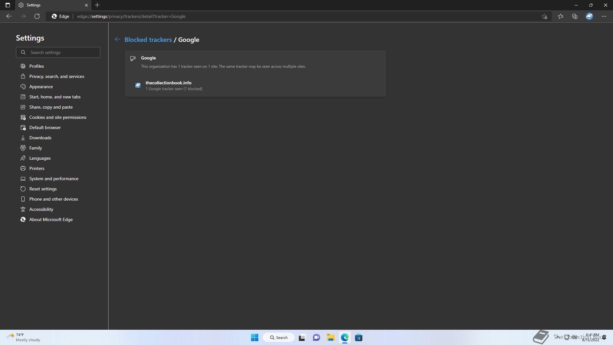Open the Windows Start menu
The height and width of the screenshot is (345, 613).
click(x=254, y=337)
